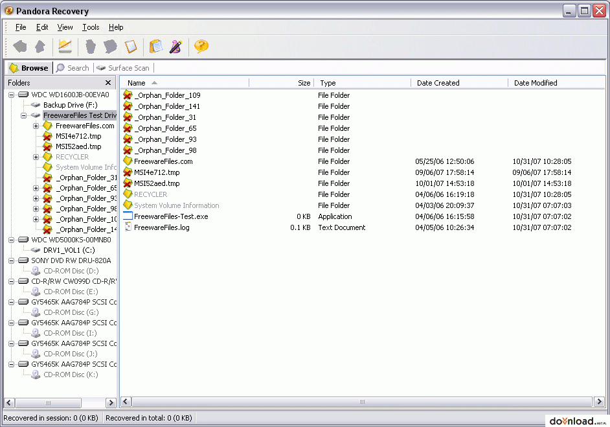The width and height of the screenshot is (610, 427).
Task: Launch the wizard wand toolbar icon
Action: (x=176, y=47)
